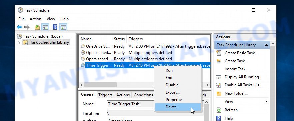
Task: Click the Create Basic Task icon
Action: point(219,53)
